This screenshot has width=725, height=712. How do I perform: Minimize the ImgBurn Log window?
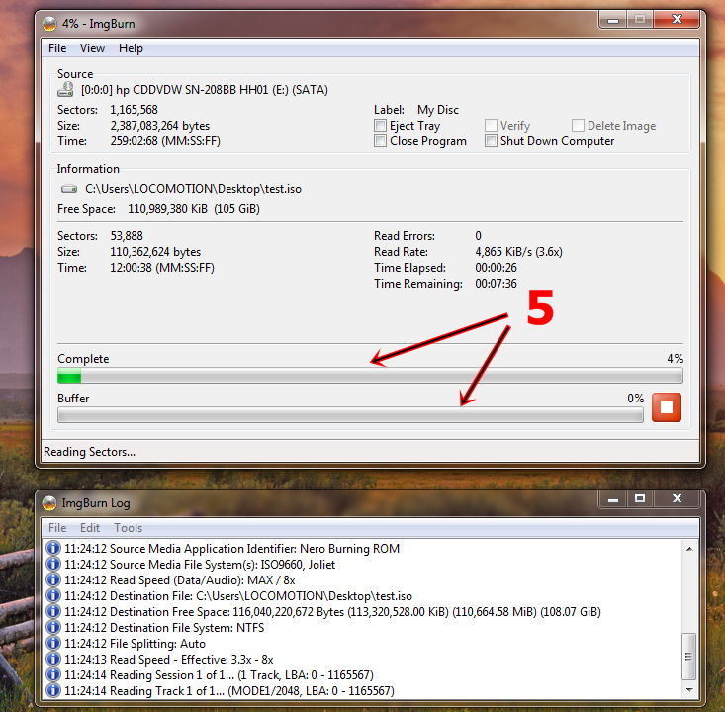(613, 499)
